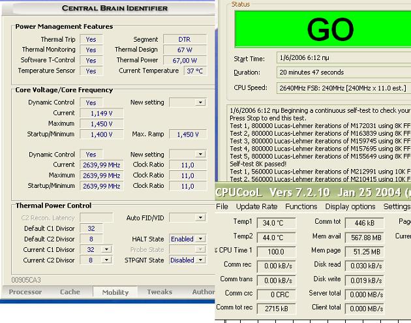Open the Tweaks tab
Viewport: 411px width, 323px height.
pos(159,292)
